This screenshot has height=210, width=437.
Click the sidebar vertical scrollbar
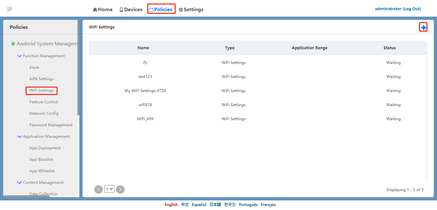click(x=78, y=67)
